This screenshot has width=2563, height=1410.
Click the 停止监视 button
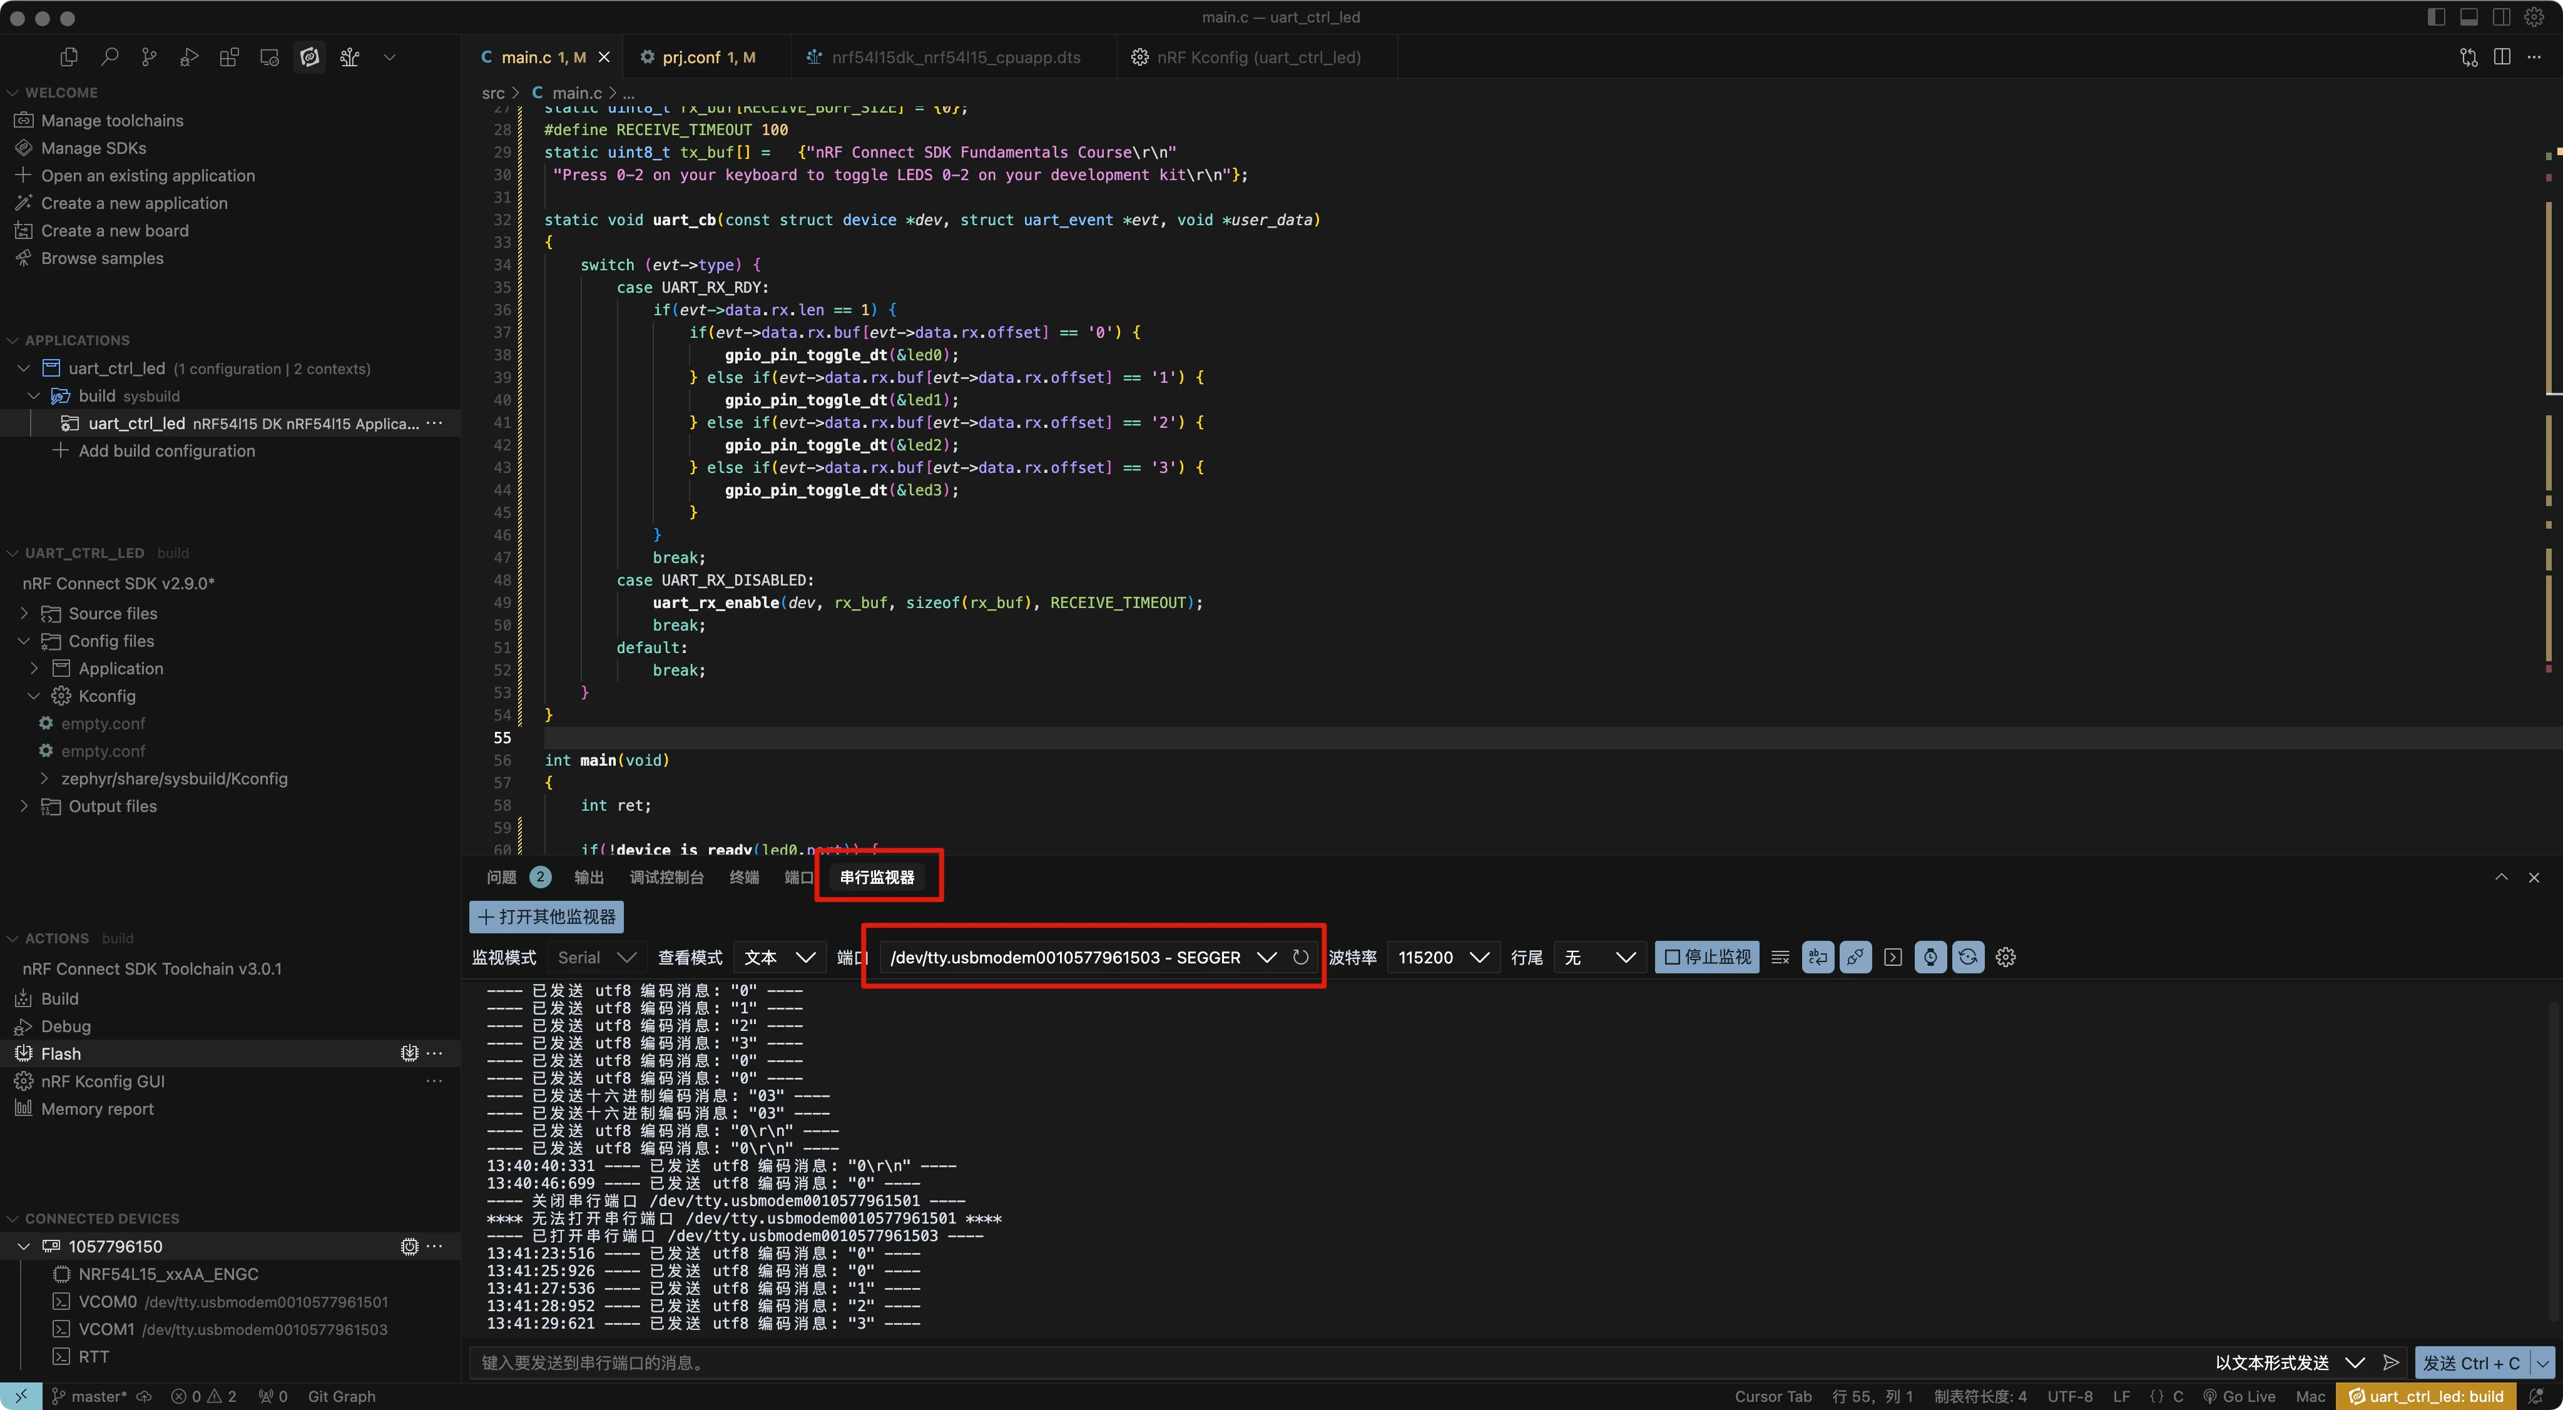click(x=1708, y=958)
